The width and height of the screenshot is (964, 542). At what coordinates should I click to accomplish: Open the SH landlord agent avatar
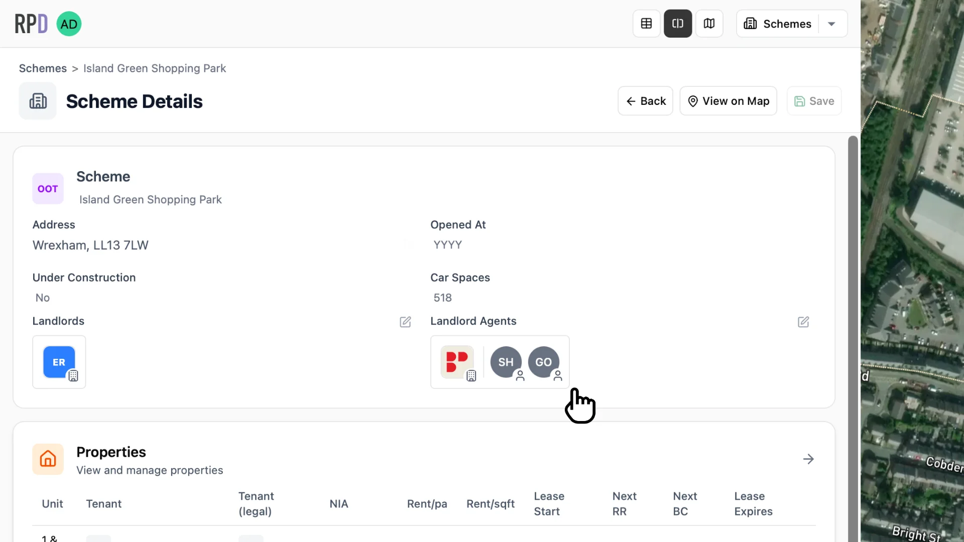point(506,362)
